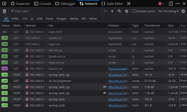Image resolution: width=187 pixels, height=112 pixels.
Task: Pause recording network log
Action: pyautogui.click(x=105, y=11)
